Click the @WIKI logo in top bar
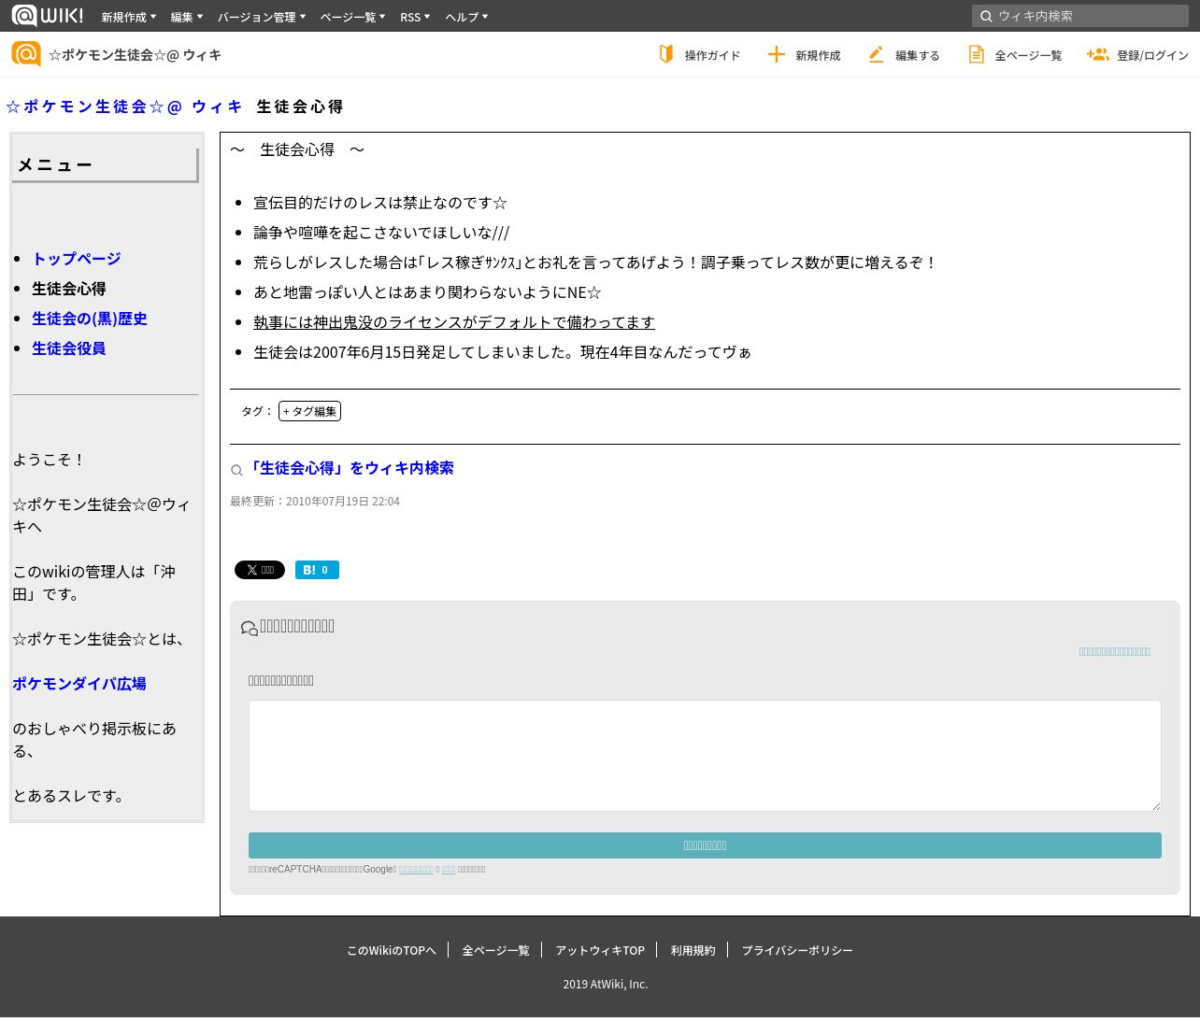The width and height of the screenshot is (1200, 1022). point(47,16)
